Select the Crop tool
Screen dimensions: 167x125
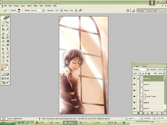(3, 29)
